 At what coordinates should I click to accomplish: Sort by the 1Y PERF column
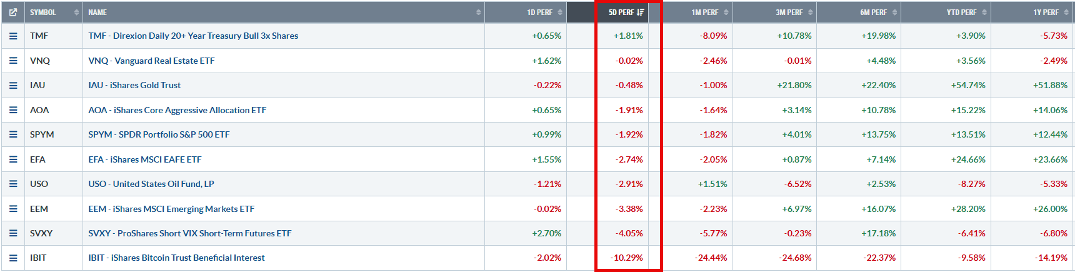[x=1032, y=13]
